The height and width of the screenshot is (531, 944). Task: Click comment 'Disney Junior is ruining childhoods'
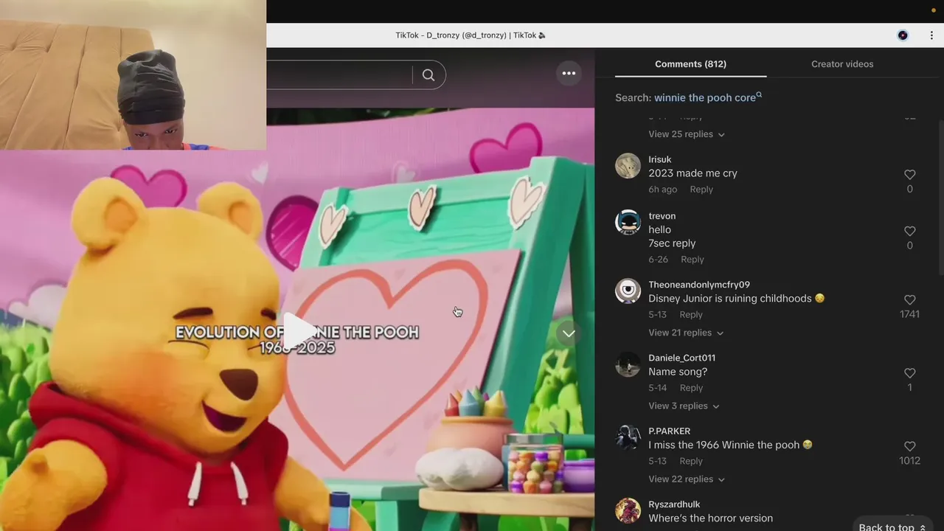(x=736, y=299)
